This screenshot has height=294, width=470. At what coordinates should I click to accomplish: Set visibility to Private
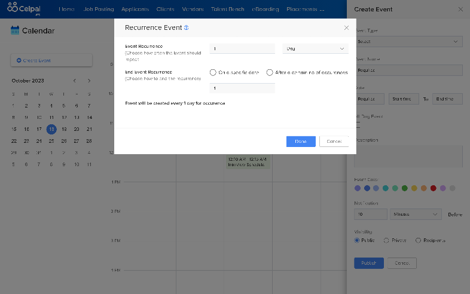pyautogui.click(x=386, y=240)
